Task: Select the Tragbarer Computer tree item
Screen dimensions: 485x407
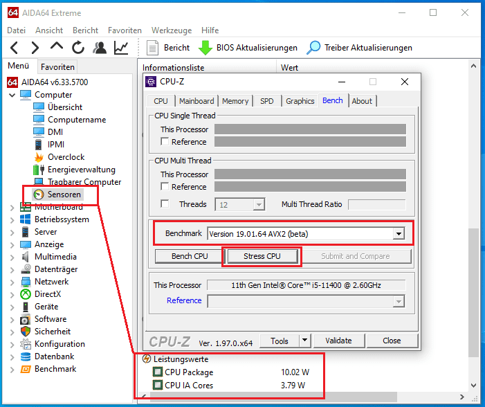Action: (x=84, y=182)
